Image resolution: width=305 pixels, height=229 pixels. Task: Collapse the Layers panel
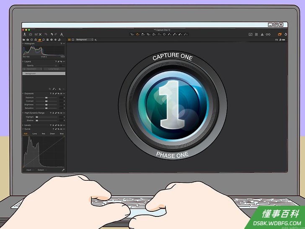[23, 62]
